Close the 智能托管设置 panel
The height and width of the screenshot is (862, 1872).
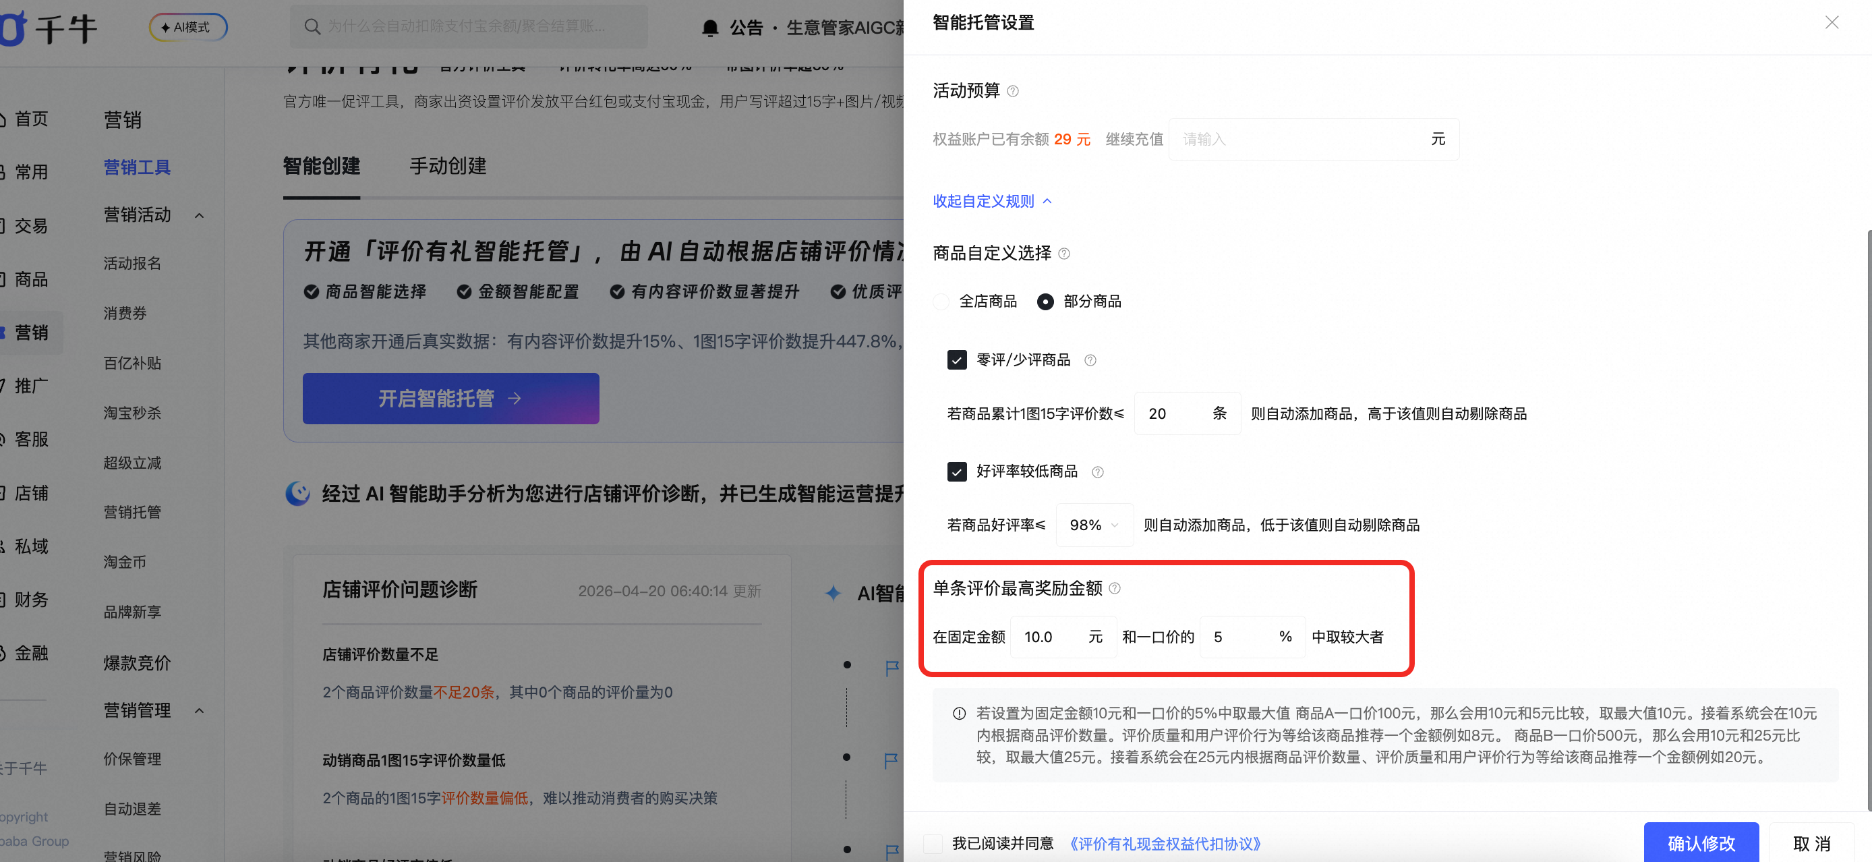pyautogui.click(x=1832, y=22)
